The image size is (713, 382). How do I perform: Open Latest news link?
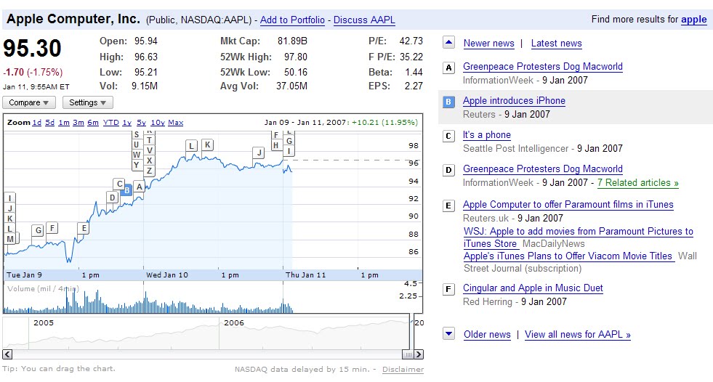click(556, 43)
